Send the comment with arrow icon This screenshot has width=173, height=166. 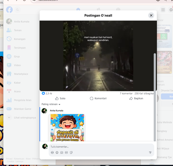pyautogui.click(x=150, y=152)
